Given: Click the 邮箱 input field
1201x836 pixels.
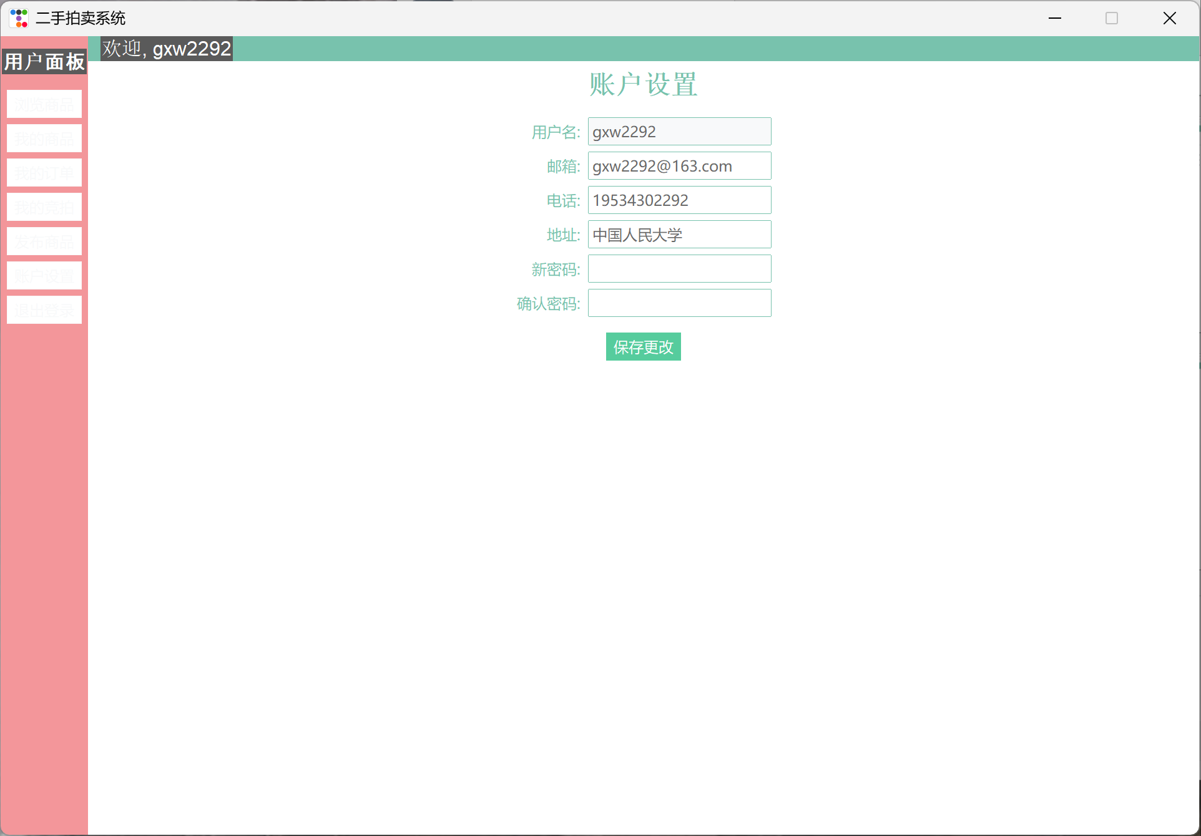Looking at the screenshot, I should coord(679,166).
